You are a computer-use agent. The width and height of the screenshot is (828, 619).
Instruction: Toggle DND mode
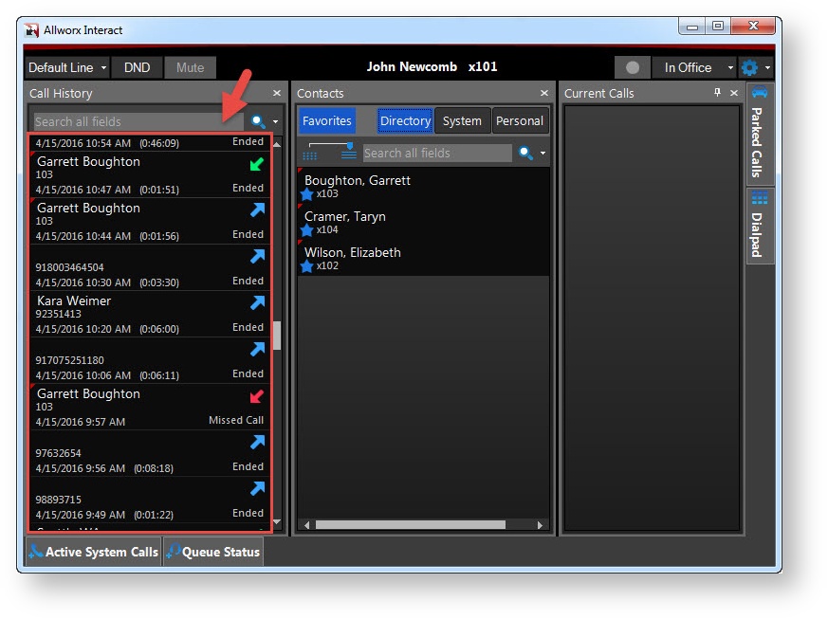point(137,67)
